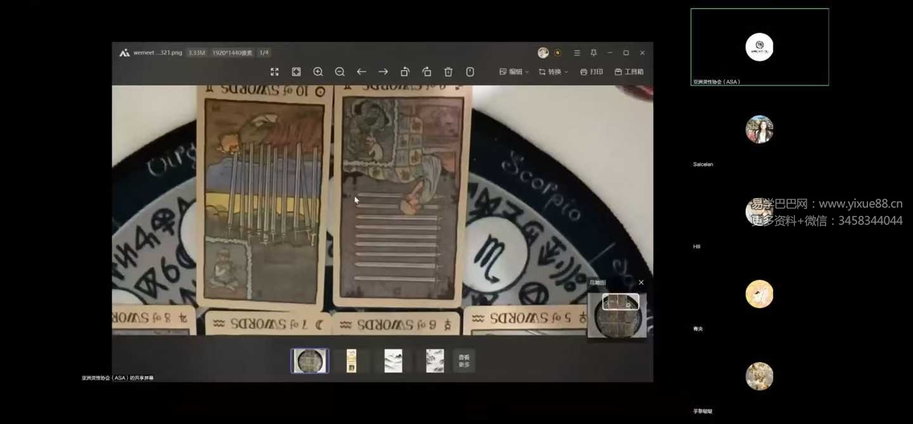Viewport: 913px width, 424px height.
Task: Rotate the image clockwise
Action: pos(427,72)
